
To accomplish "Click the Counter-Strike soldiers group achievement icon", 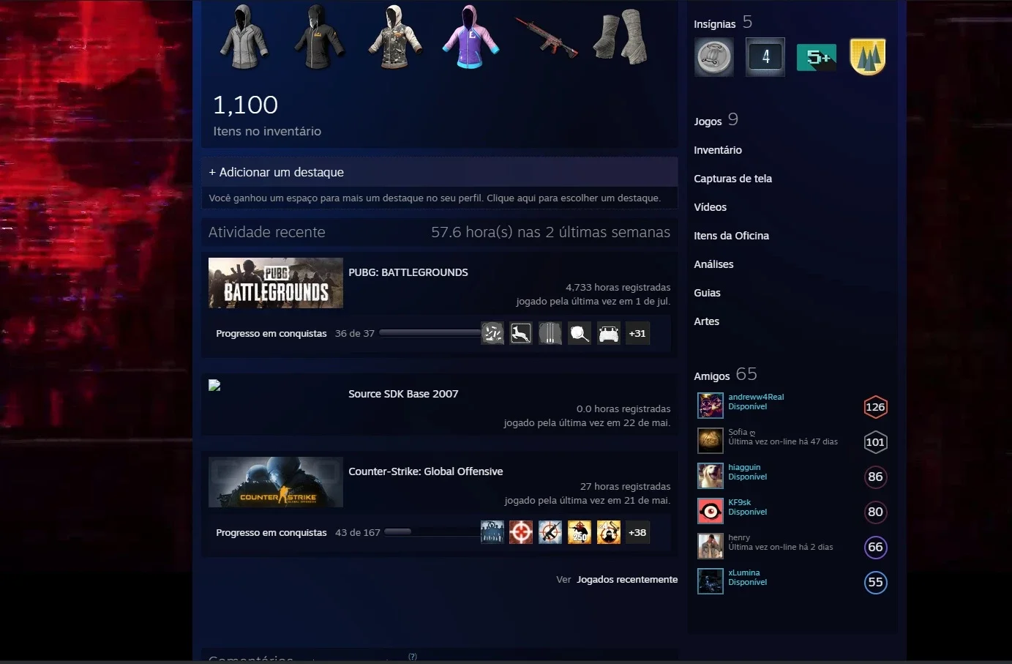I will coord(492,533).
